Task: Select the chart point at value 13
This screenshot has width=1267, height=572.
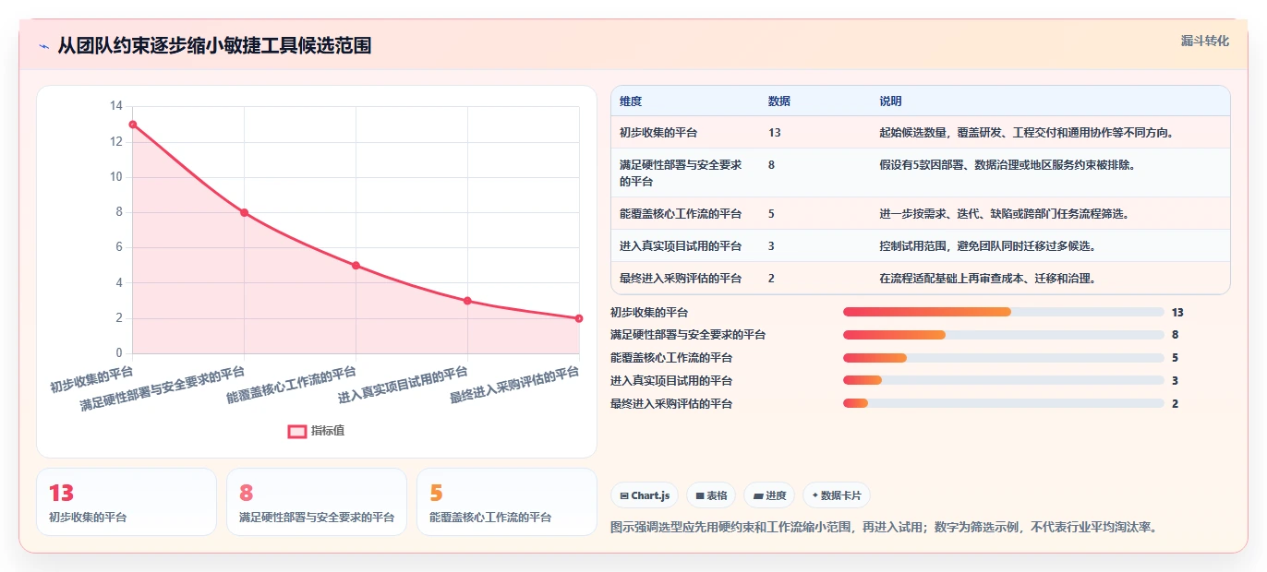Action: (x=133, y=125)
